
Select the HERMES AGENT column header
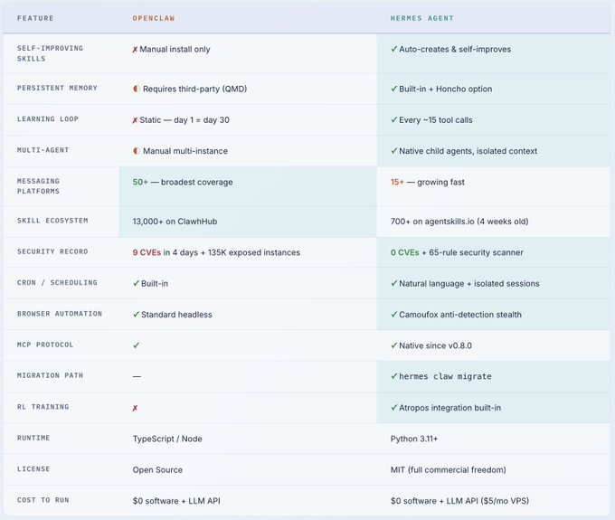point(422,18)
